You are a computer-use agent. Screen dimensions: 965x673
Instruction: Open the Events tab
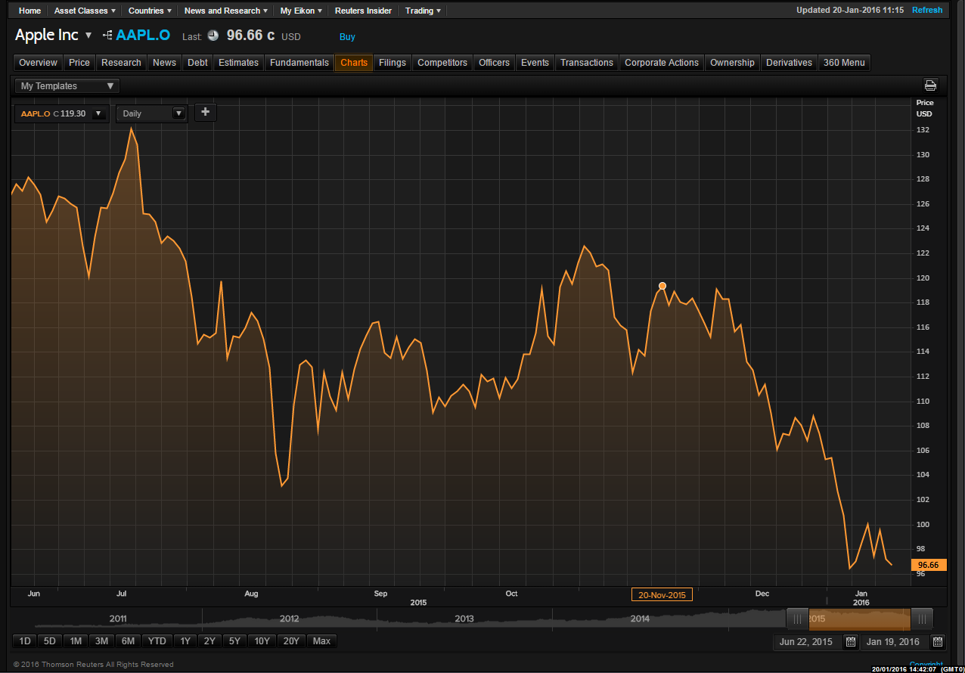(535, 63)
